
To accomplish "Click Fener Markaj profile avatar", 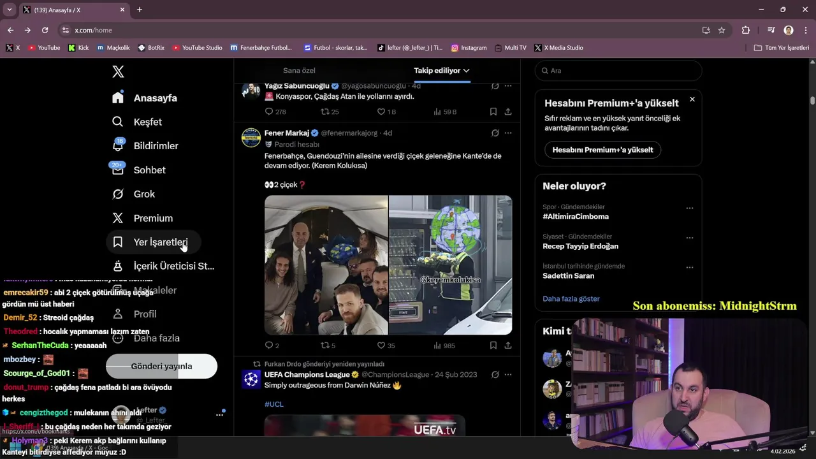I will tap(251, 138).
